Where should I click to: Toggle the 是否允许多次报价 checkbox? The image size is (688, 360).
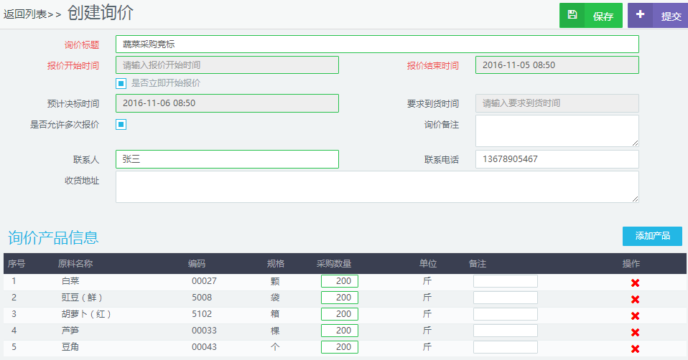[121, 124]
